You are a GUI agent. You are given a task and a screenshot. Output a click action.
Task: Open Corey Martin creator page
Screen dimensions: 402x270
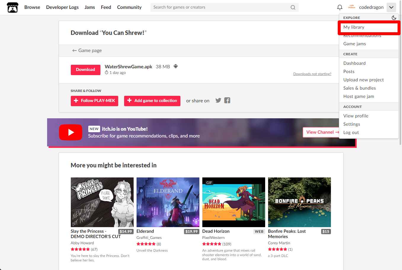coord(279,243)
